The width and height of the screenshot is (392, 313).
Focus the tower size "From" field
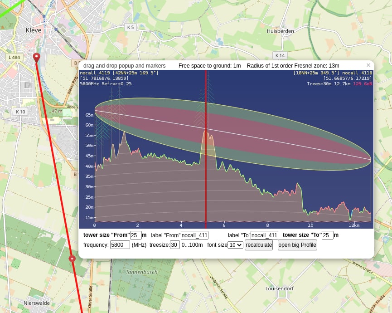tap(136, 235)
